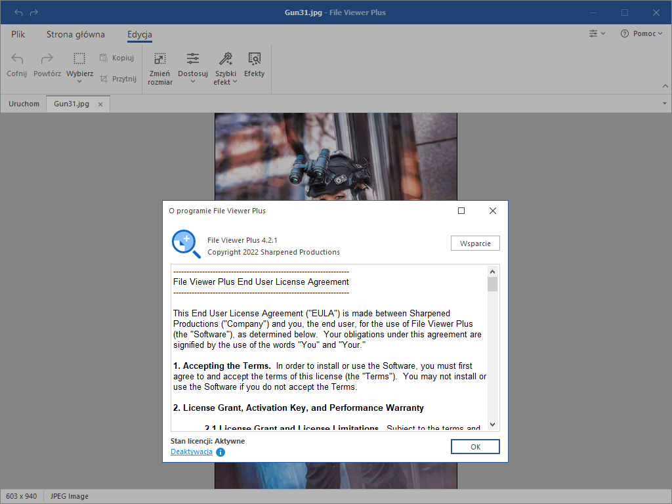Click the EULA scrollbar down arrow
This screenshot has width=672, height=504.
(x=492, y=425)
